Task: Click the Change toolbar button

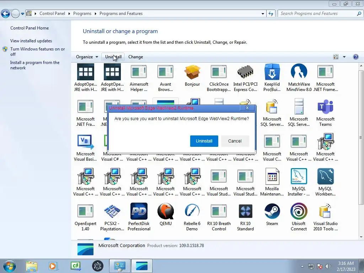Action: coord(135,57)
